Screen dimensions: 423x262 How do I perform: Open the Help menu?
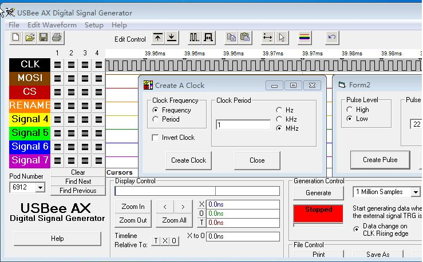tap(119, 25)
